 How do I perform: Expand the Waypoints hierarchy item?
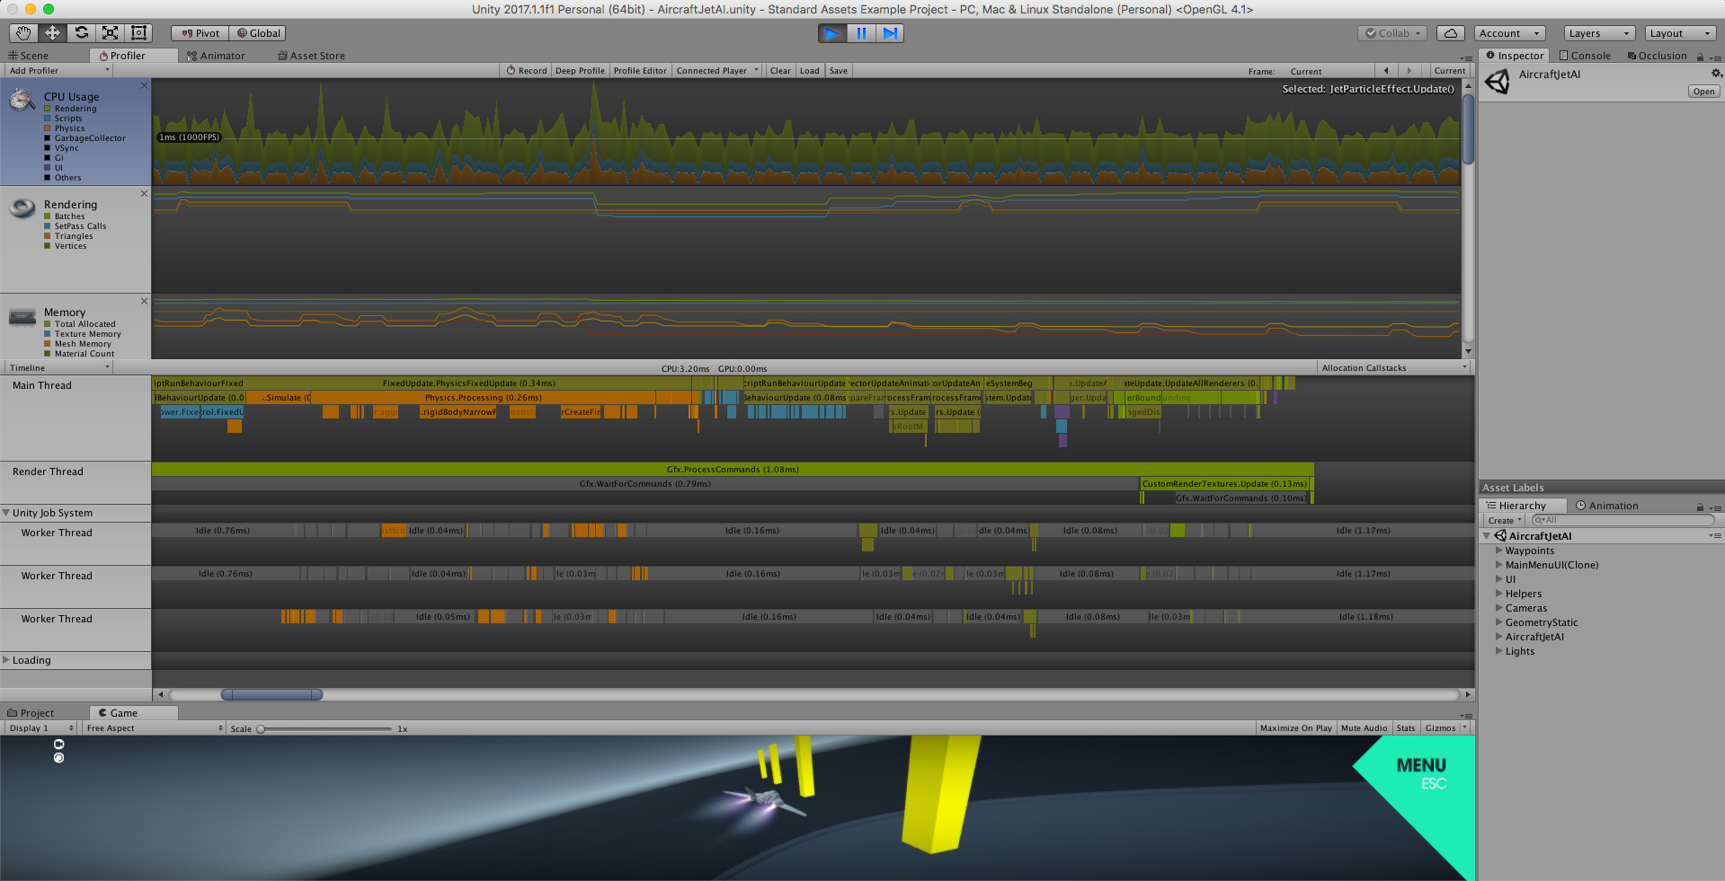point(1498,551)
